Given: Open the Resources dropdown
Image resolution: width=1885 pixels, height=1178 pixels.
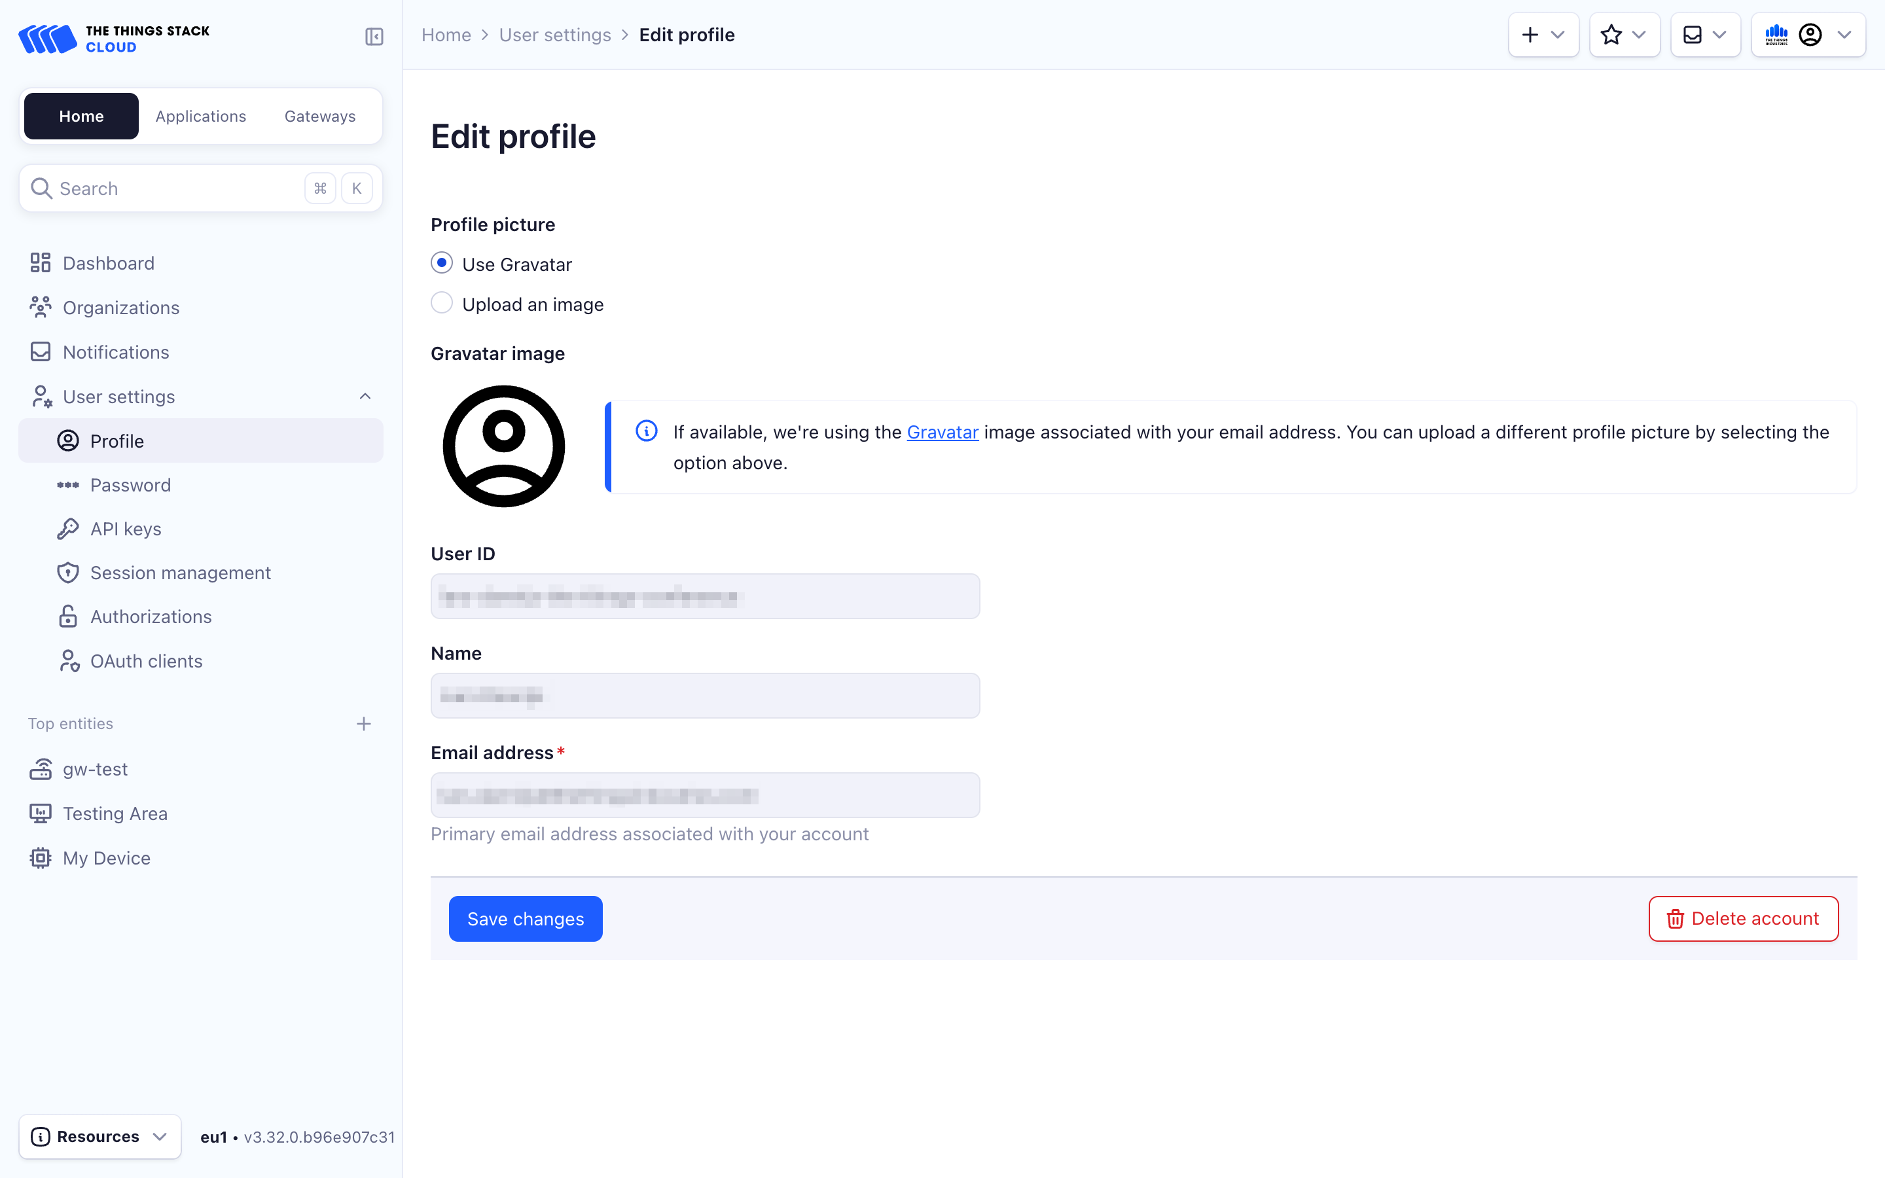Looking at the screenshot, I should (x=99, y=1137).
